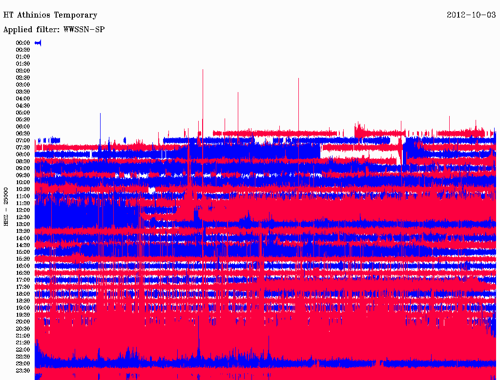The height and width of the screenshot is (380, 500).
Task: Click the 02:30 time label
Action: [x=23, y=77]
